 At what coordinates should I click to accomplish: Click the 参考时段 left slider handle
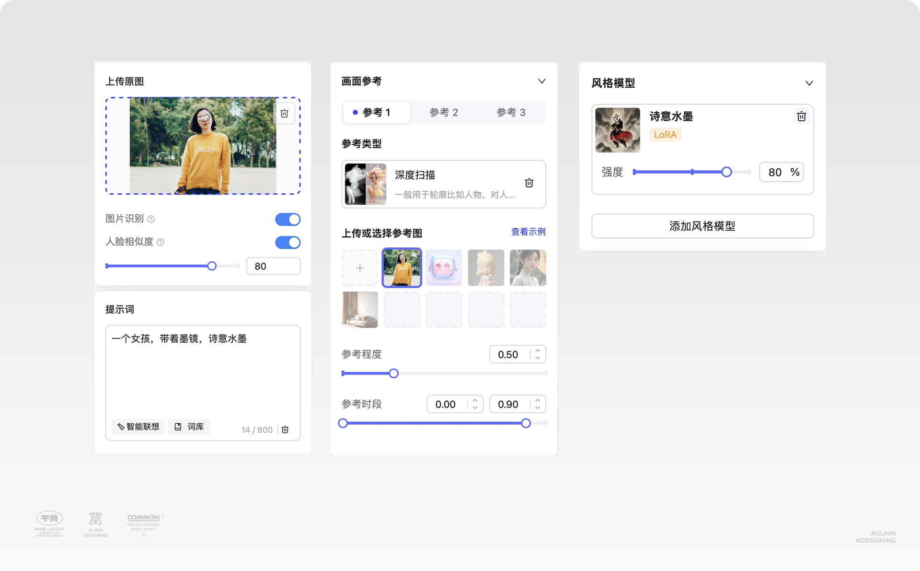click(x=343, y=423)
